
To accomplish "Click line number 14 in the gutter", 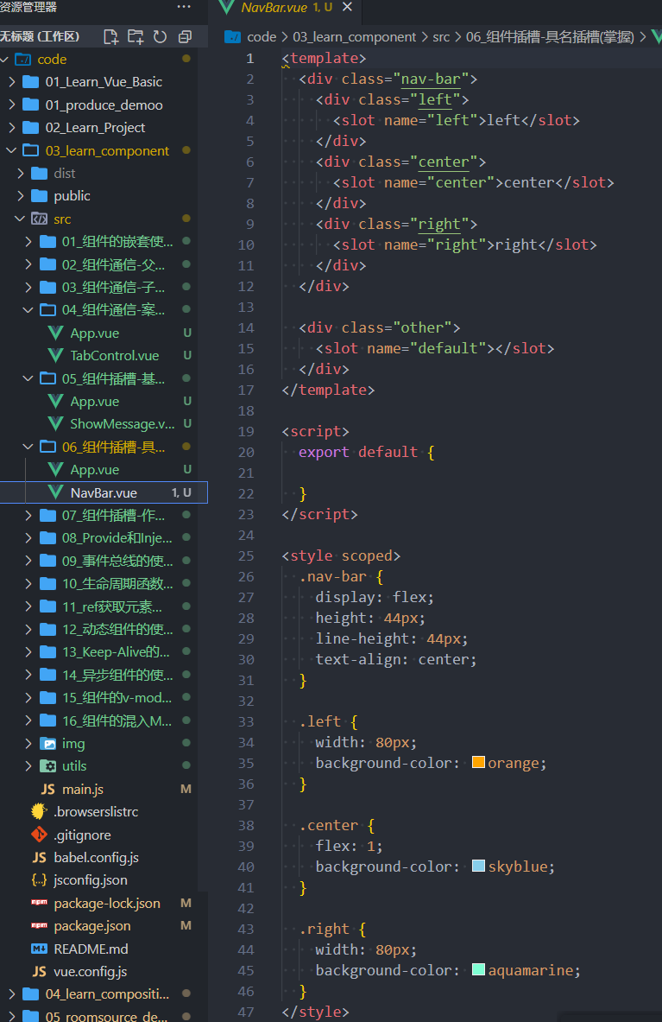I will tap(246, 327).
